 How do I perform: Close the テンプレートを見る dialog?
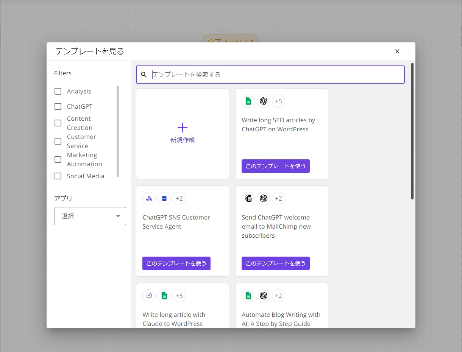point(397,51)
